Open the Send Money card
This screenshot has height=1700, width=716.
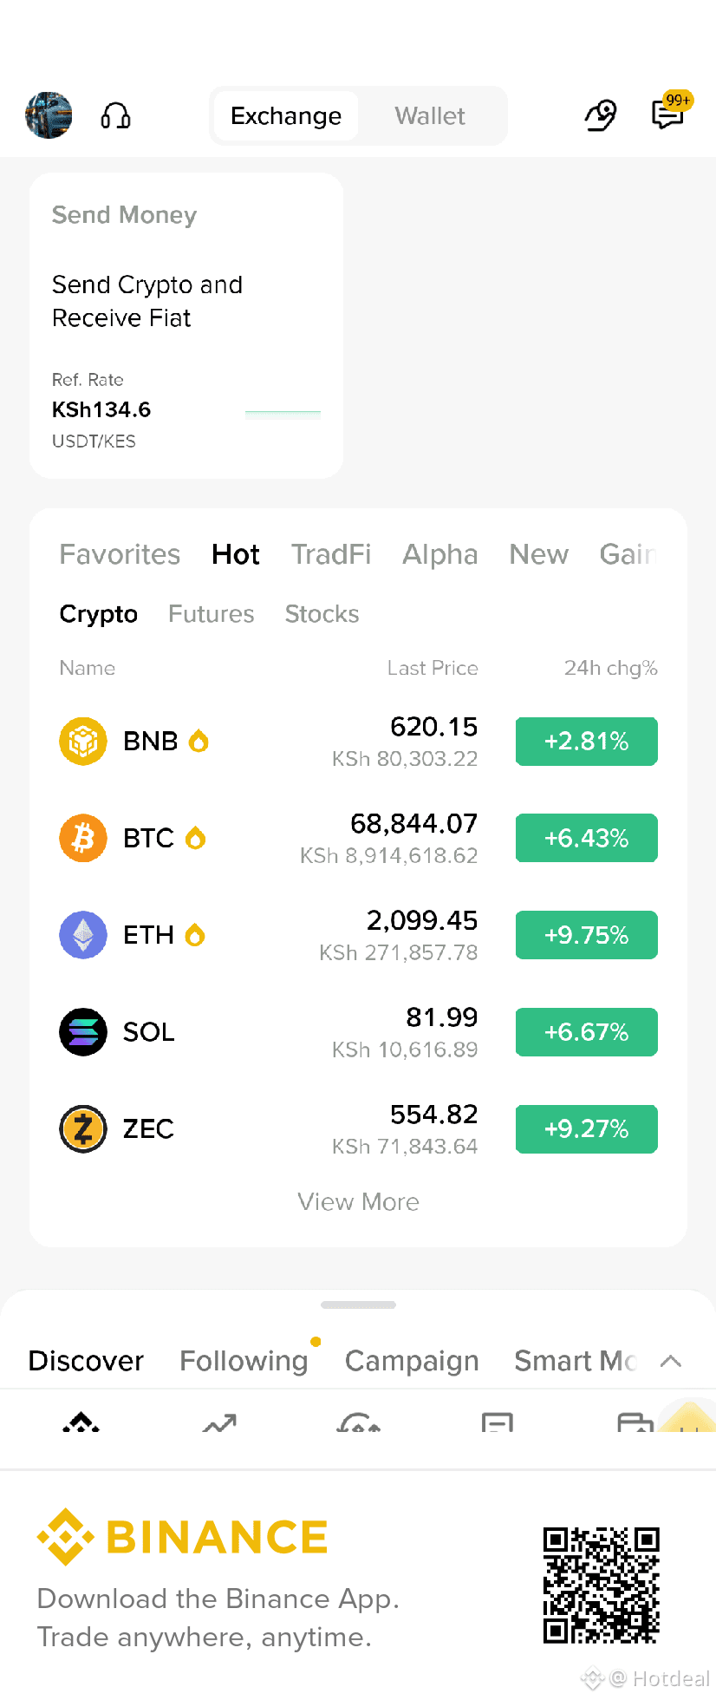(186, 325)
